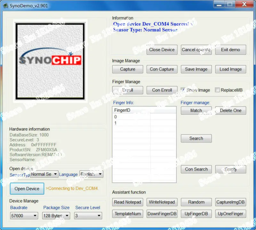Click UpFingerDB button
Screen dimensions: 256x230
point(196,214)
